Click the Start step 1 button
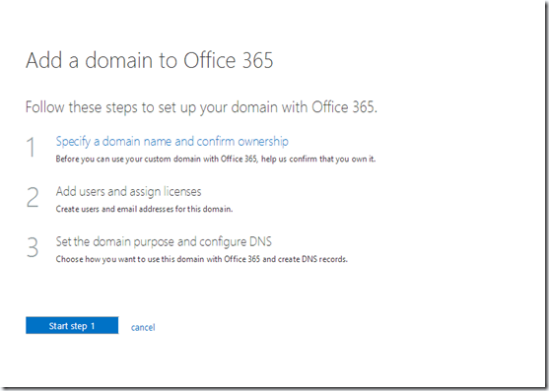The image size is (549, 391). (72, 325)
